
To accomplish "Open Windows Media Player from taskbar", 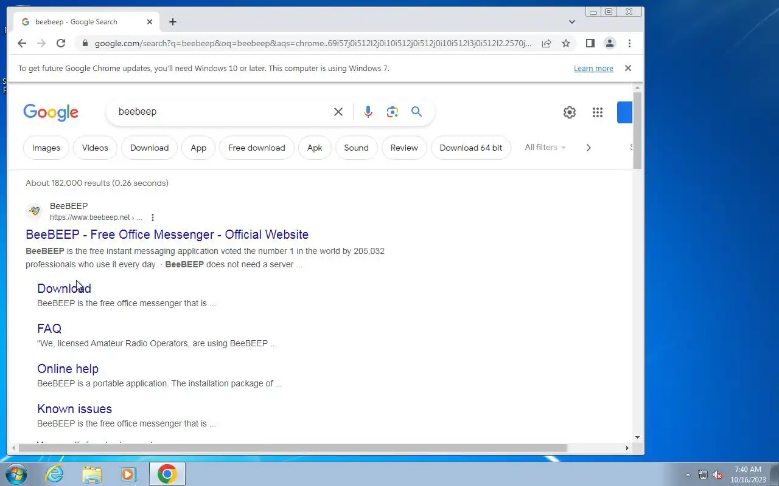I will tap(129, 474).
